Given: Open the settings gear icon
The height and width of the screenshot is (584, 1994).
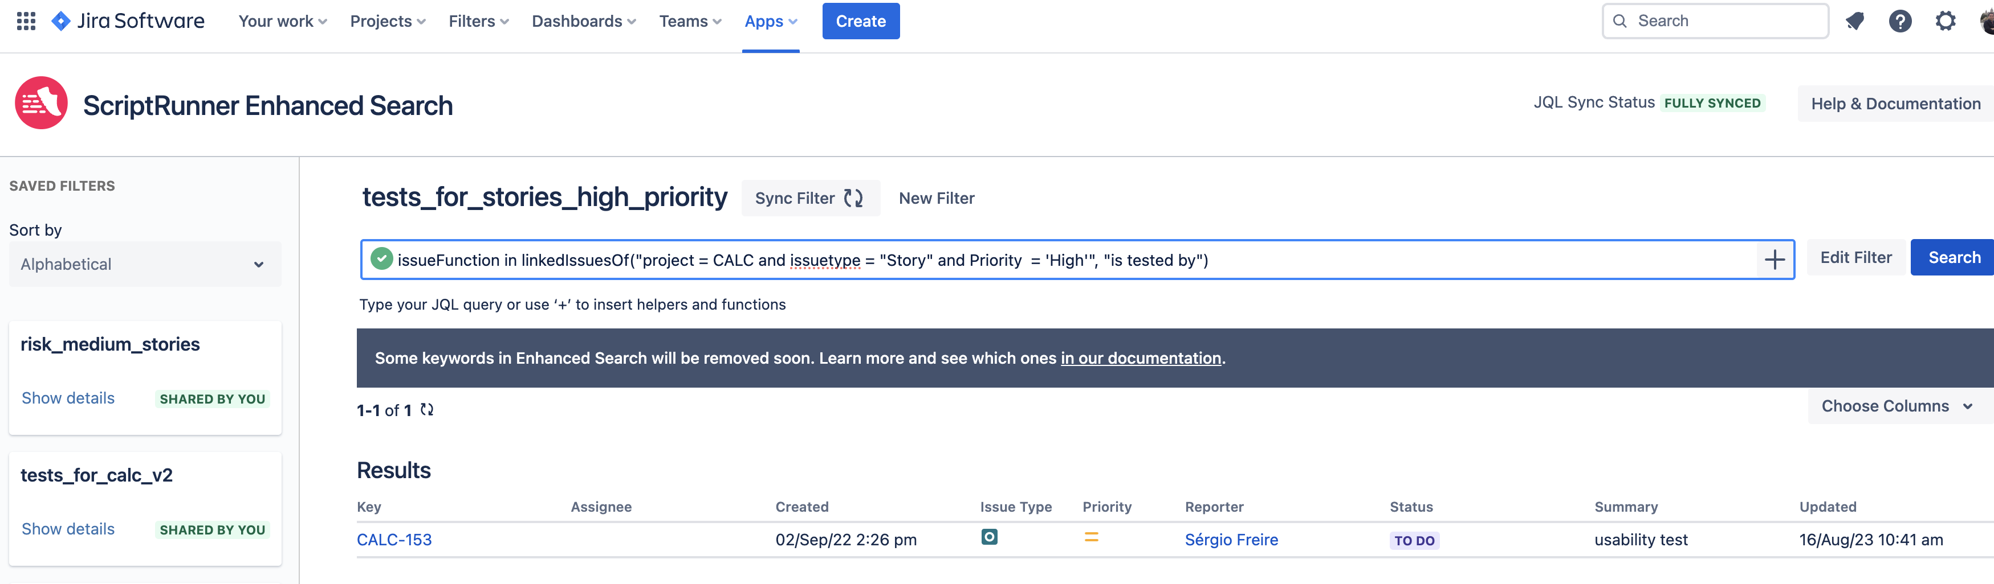Looking at the screenshot, I should coord(1945,21).
